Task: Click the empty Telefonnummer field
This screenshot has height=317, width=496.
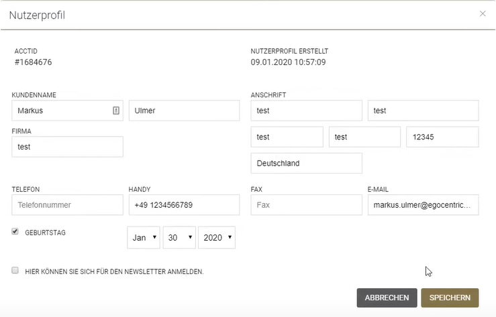Action: 67,204
